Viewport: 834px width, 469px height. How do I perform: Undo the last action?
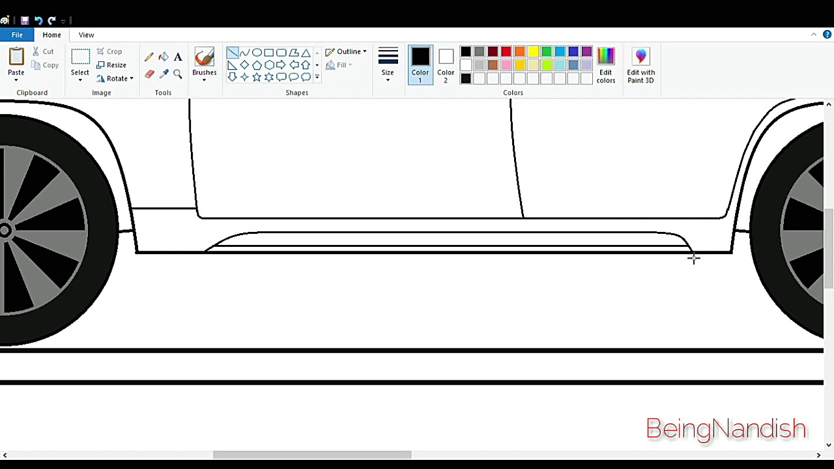click(38, 20)
